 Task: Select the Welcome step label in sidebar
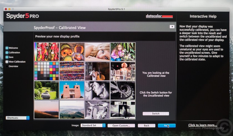13,48
